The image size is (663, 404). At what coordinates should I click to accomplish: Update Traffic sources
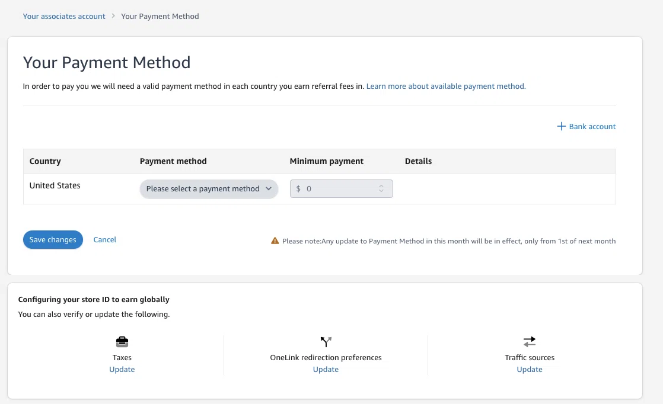click(x=530, y=370)
